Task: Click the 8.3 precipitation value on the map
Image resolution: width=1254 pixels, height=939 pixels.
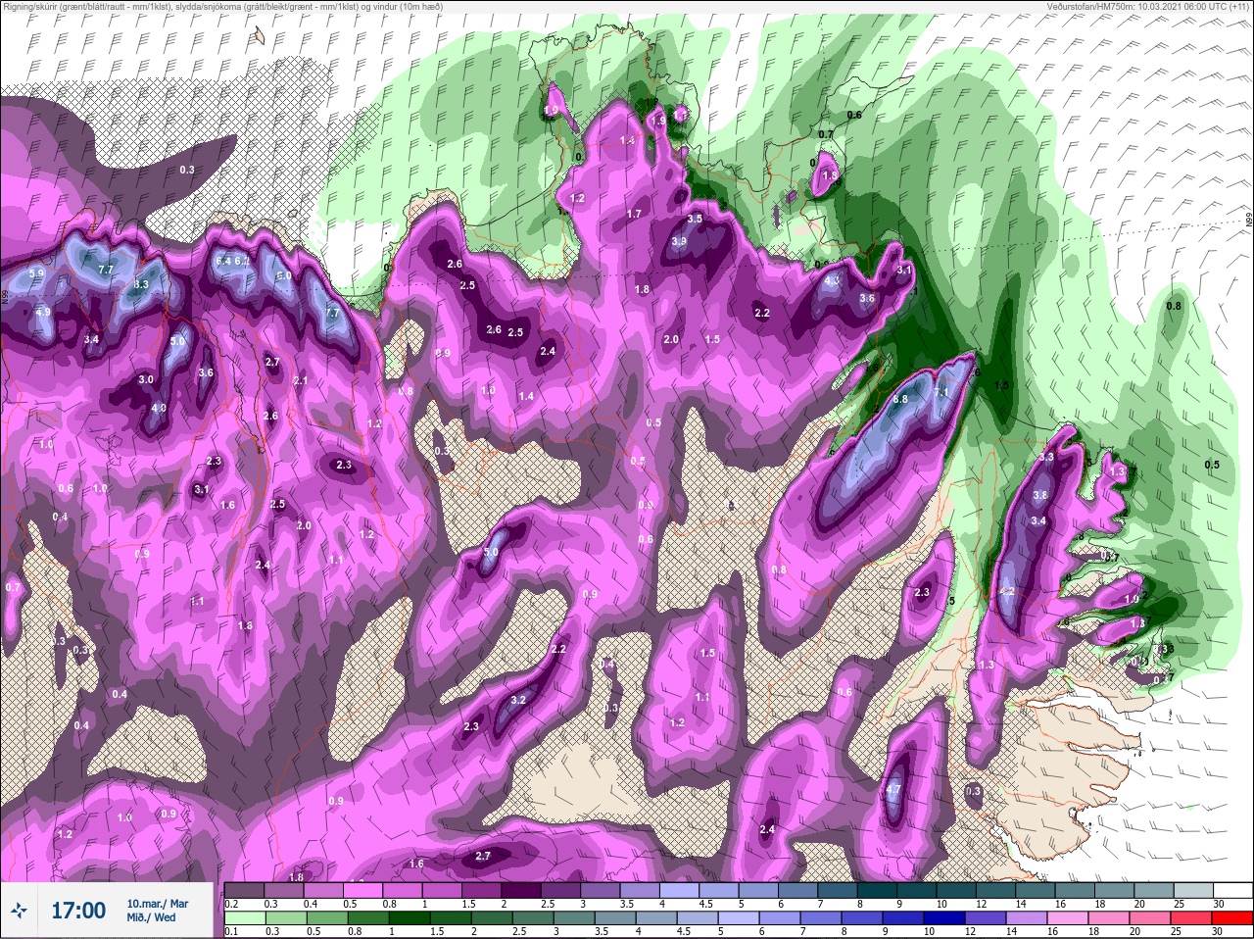Action: point(141,284)
